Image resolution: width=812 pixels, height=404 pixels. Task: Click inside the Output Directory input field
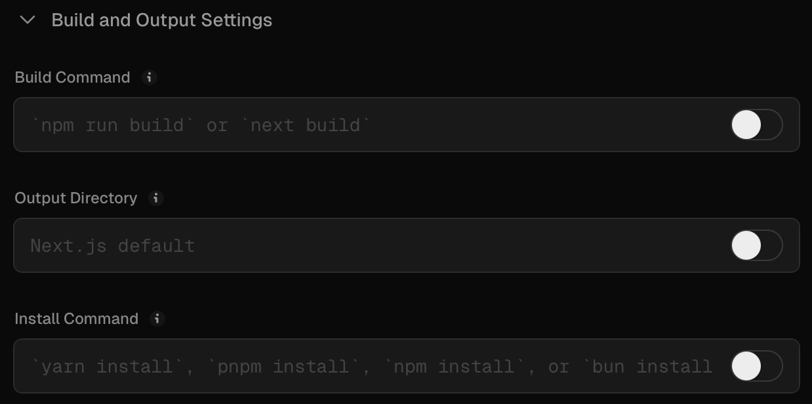tap(328, 245)
